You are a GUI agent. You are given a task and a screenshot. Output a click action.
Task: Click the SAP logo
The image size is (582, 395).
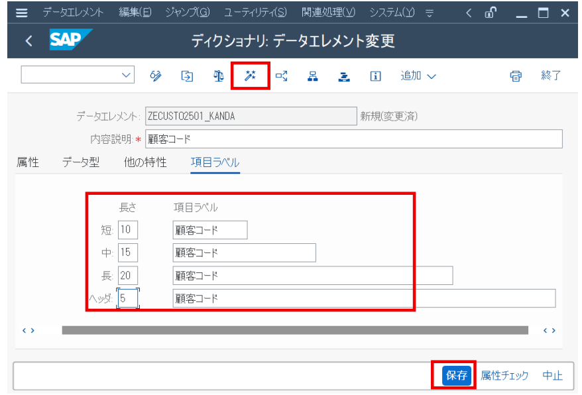(x=70, y=39)
